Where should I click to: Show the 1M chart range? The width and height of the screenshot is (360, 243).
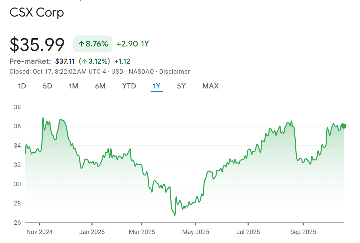pos(74,86)
